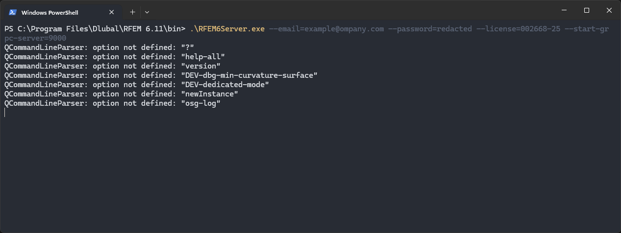Viewport: 621px width, 233px height.
Task: Expand the new tab profile dropdown
Action: [147, 12]
